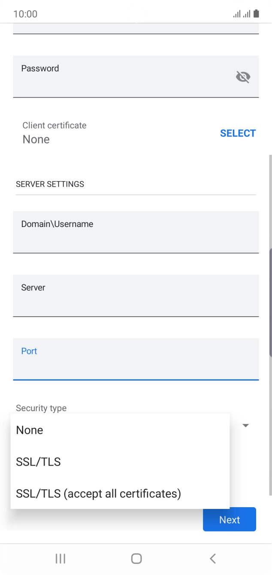The height and width of the screenshot is (575, 272).
Task: Toggle password visibility with the eye icon
Action: click(x=243, y=76)
